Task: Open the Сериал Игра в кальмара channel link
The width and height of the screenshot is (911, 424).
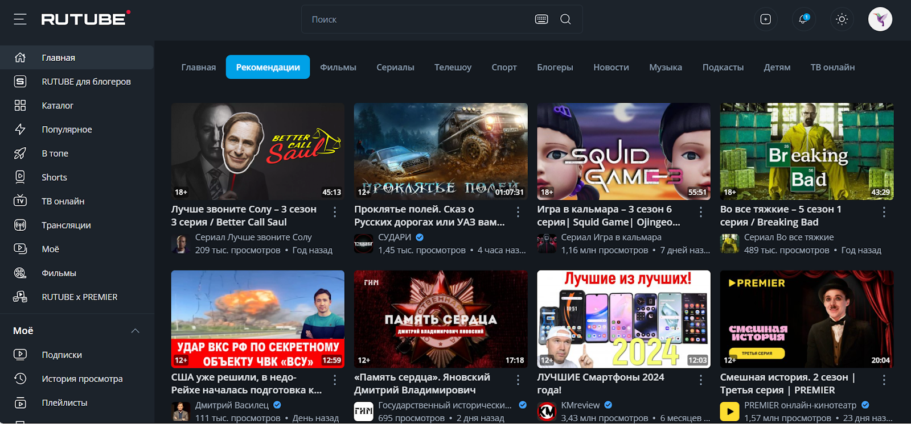Action: click(611, 237)
